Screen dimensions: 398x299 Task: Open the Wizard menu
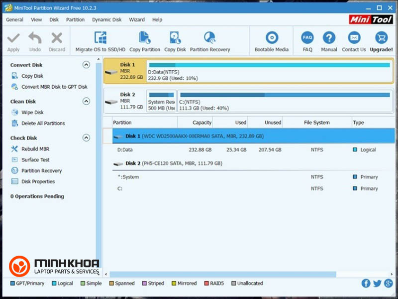pos(137,19)
